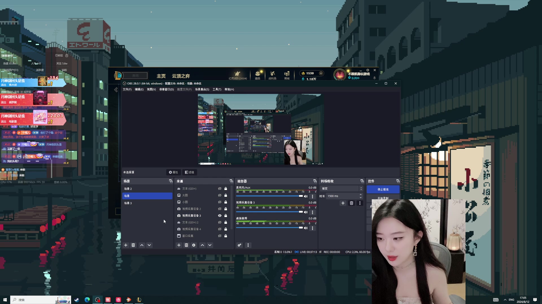
Task: Adjust the 麦克风/Aux volume slider
Action: pyautogui.click(x=269, y=196)
